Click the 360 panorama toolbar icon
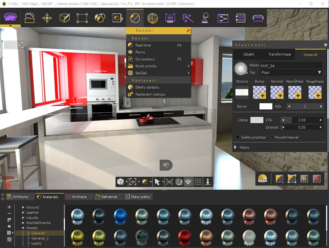The width and height of the screenshot is (329, 248). [x=170, y=18]
